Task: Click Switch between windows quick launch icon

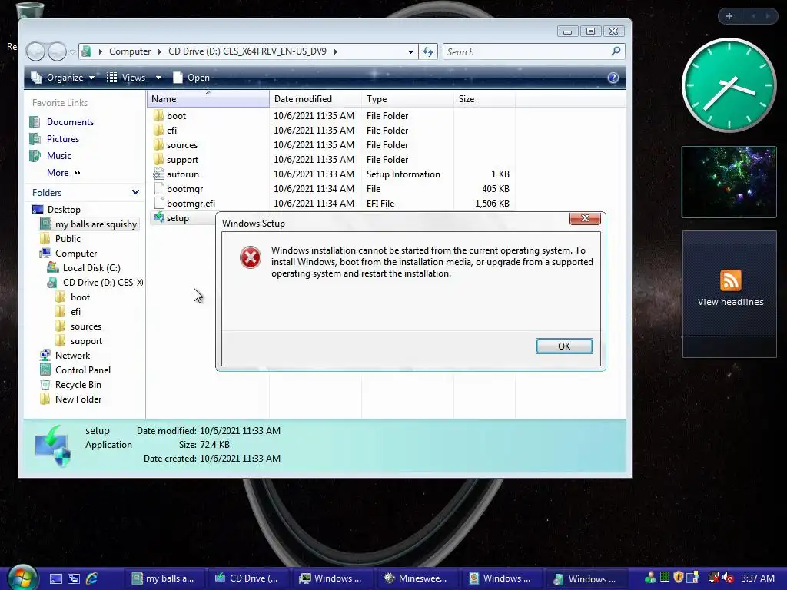Action: click(x=73, y=578)
